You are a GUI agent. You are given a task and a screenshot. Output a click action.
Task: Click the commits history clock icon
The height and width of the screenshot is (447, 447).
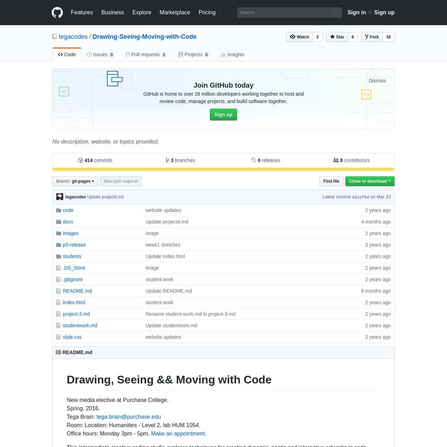[80, 160]
